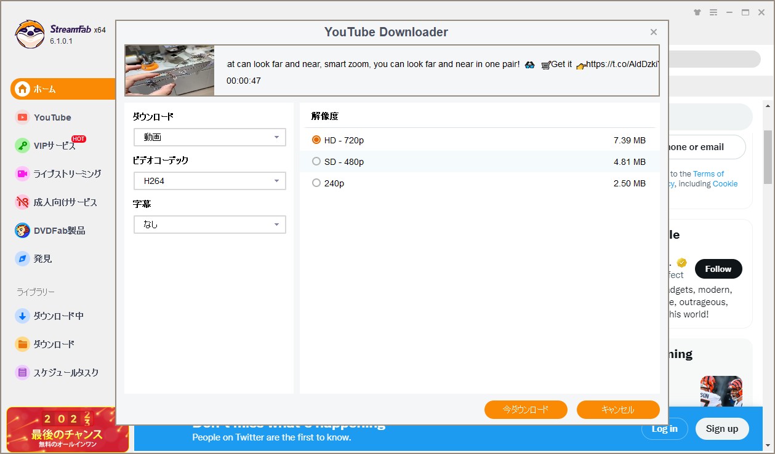Click the Sign up button
Viewport: 775px width, 454px height.
(722, 429)
